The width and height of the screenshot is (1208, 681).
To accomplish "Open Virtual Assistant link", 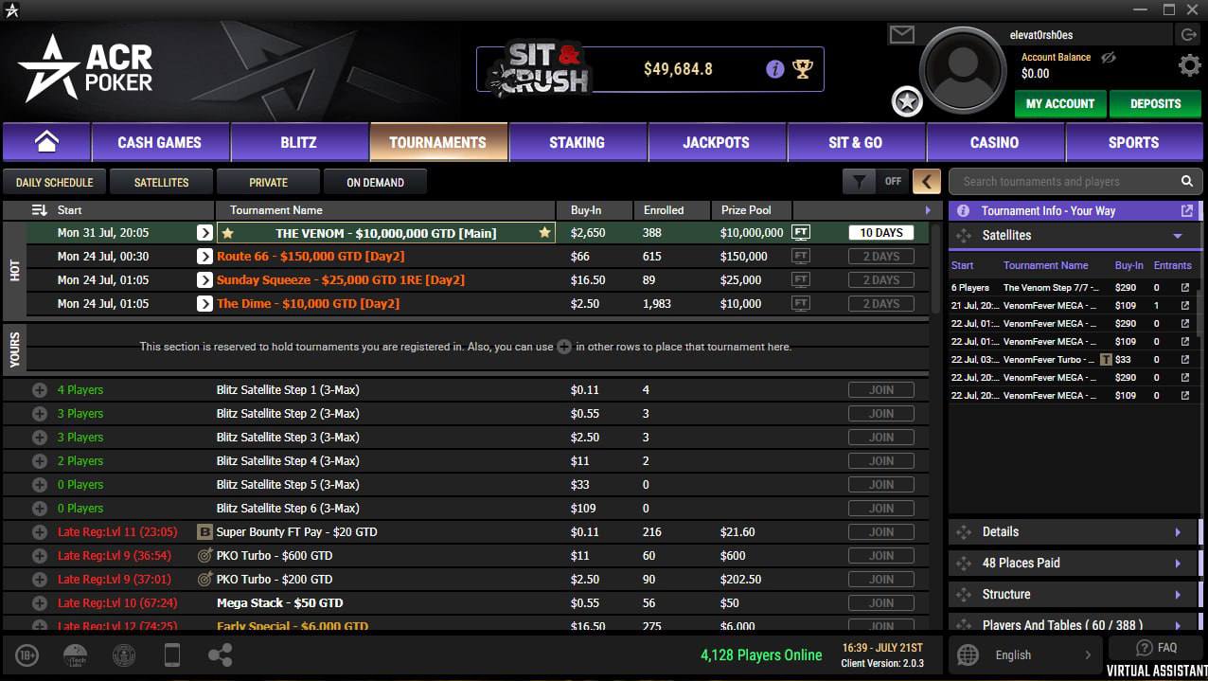I will tap(1157, 671).
